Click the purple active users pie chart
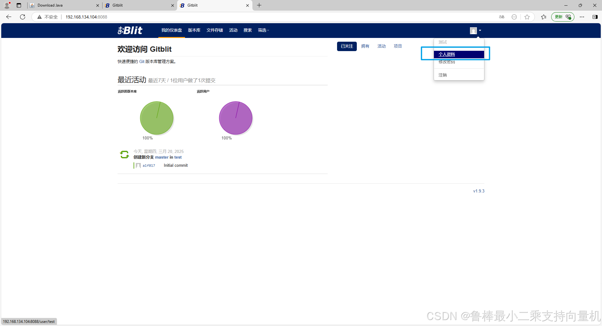The image size is (602, 326). [x=235, y=118]
